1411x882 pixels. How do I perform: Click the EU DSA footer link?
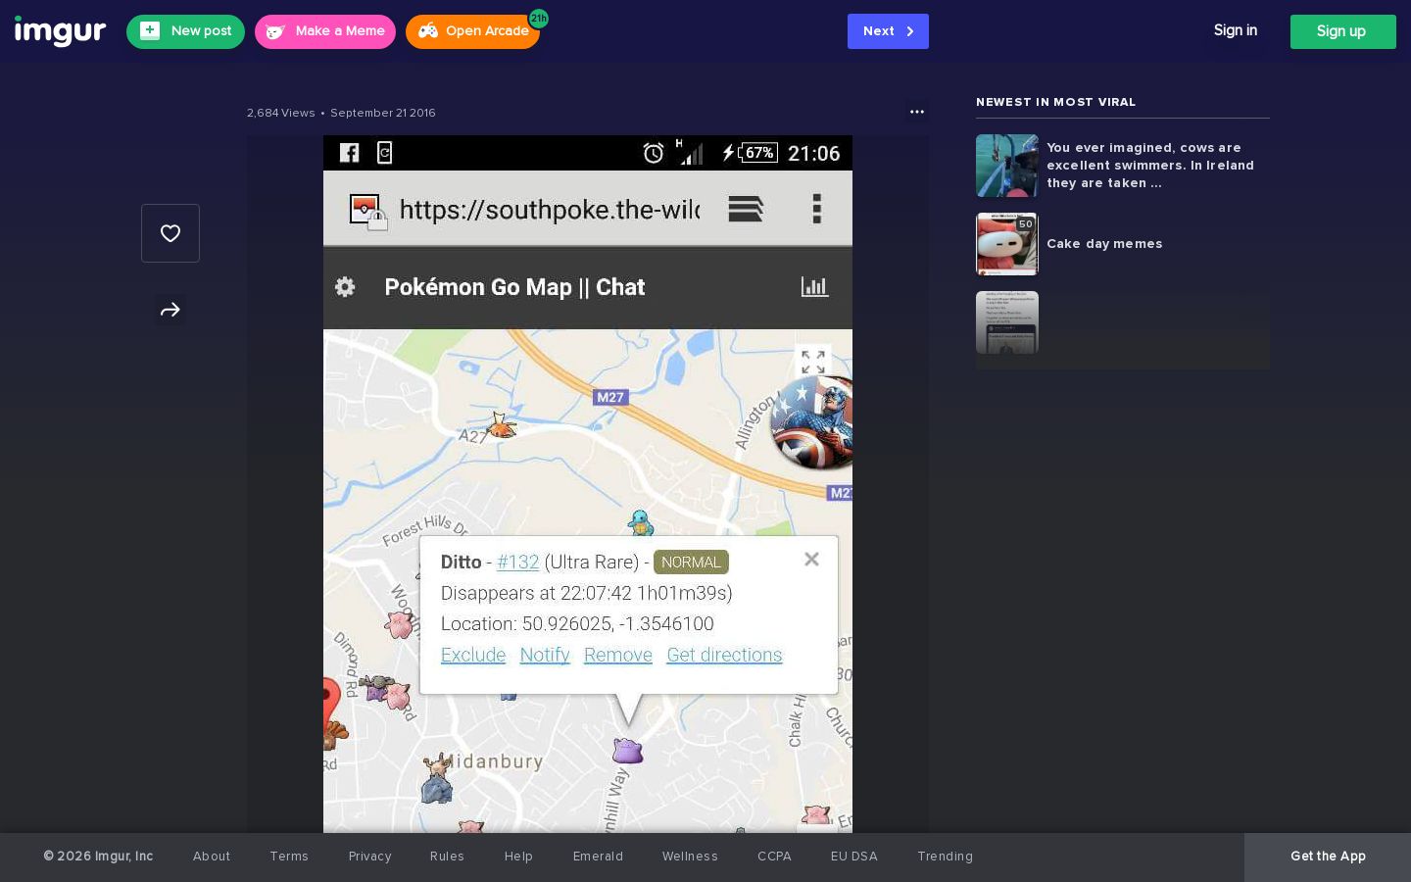pos(854,857)
